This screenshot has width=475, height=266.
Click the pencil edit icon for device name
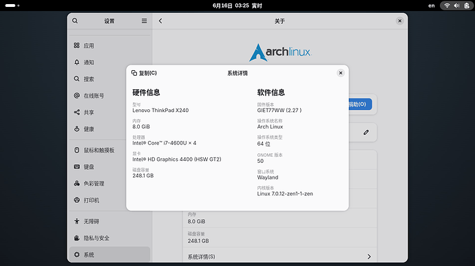[x=366, y=132]
